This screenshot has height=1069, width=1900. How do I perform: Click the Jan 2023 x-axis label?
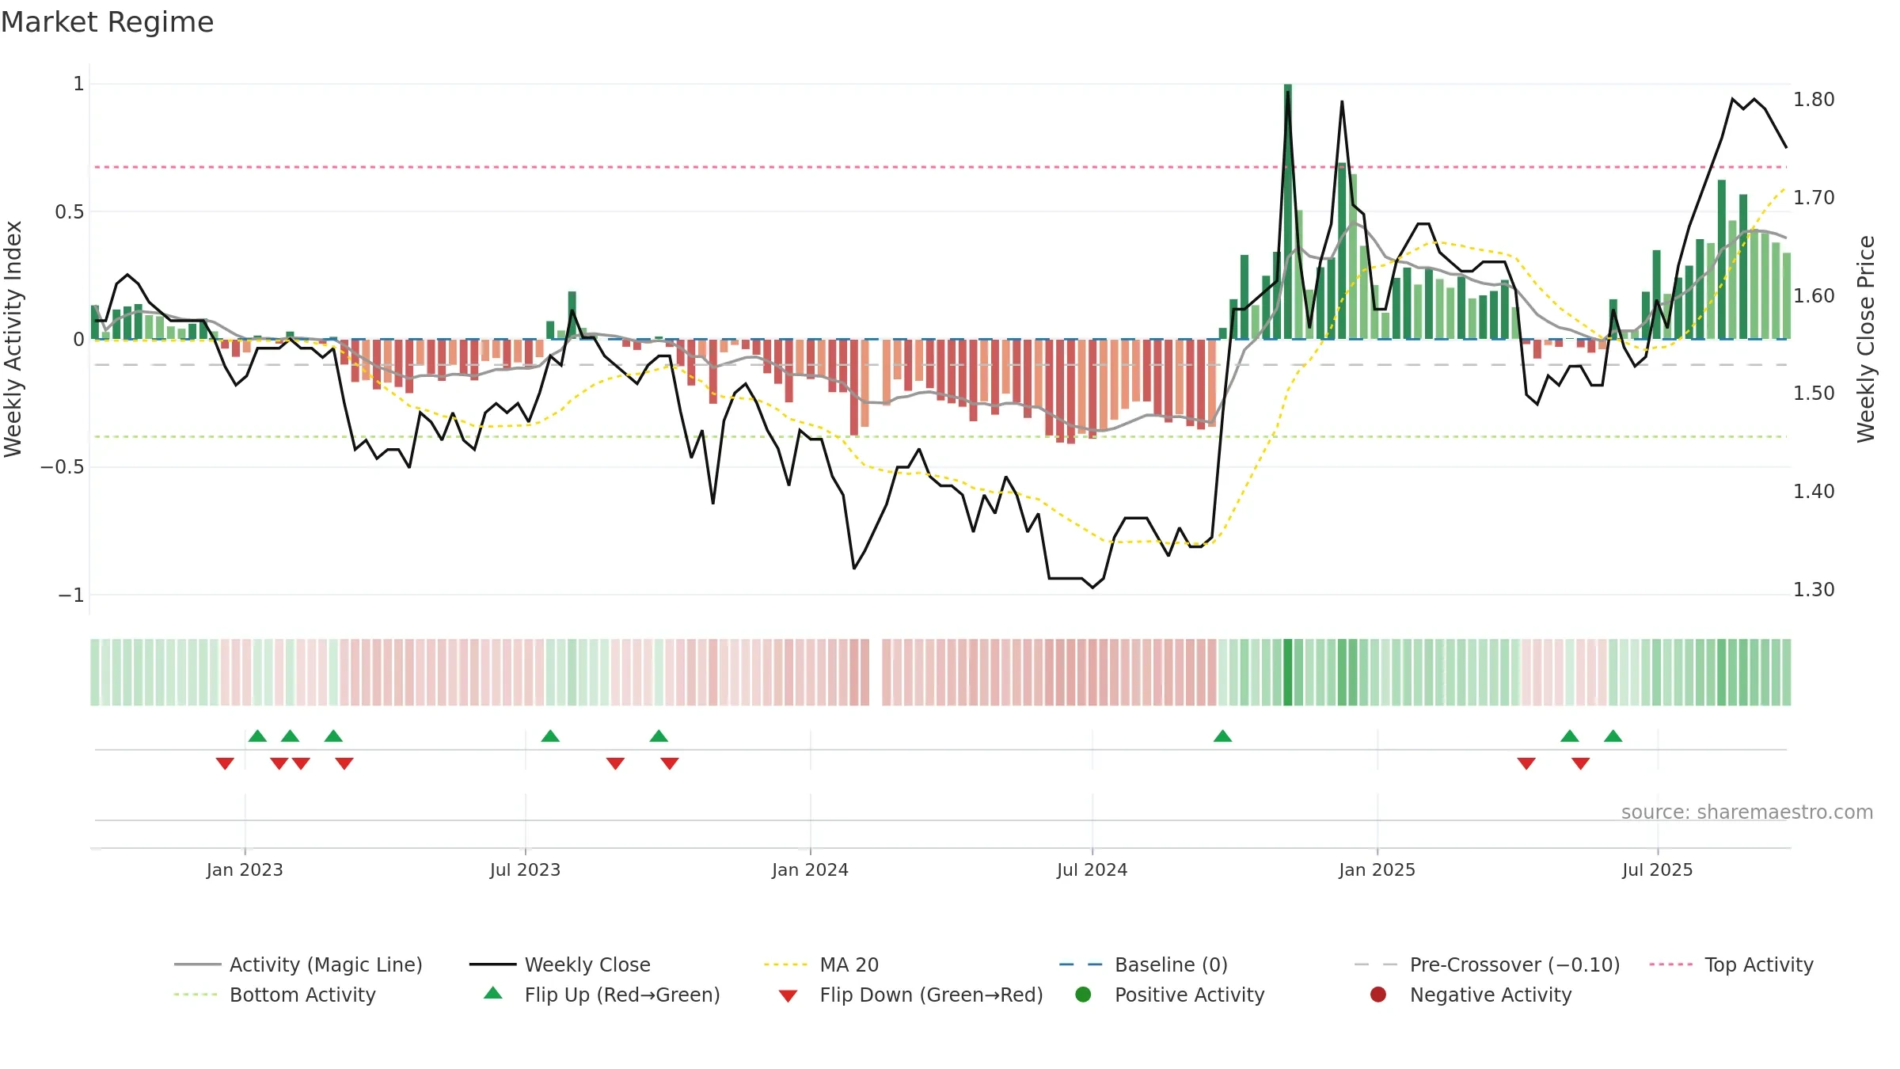tap(245, 869)
